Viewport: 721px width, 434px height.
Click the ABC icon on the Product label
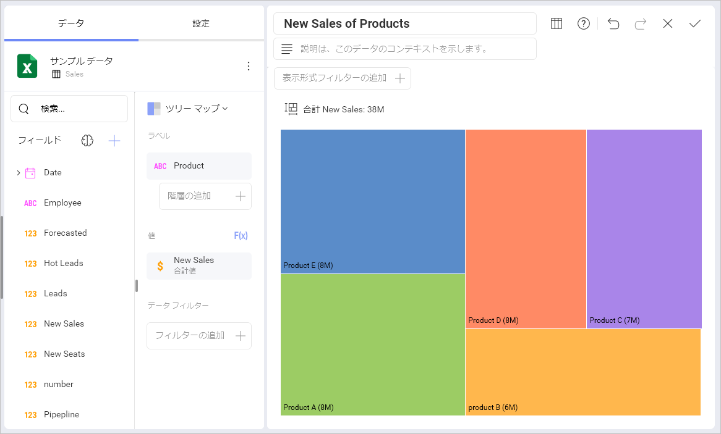pyautogui.click(x=160, y=166)
